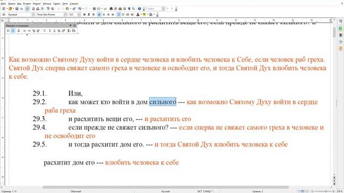Click the Print icon
Image resolution: width=344 pixels, height=193 pixels.
[x=38, y=9]
